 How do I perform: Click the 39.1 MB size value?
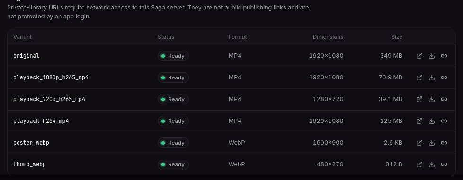[391, 99]
